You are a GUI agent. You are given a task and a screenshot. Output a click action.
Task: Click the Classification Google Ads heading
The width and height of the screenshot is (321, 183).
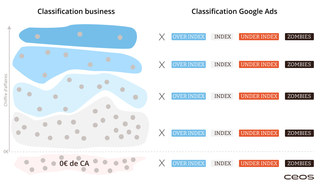[234, 11]
